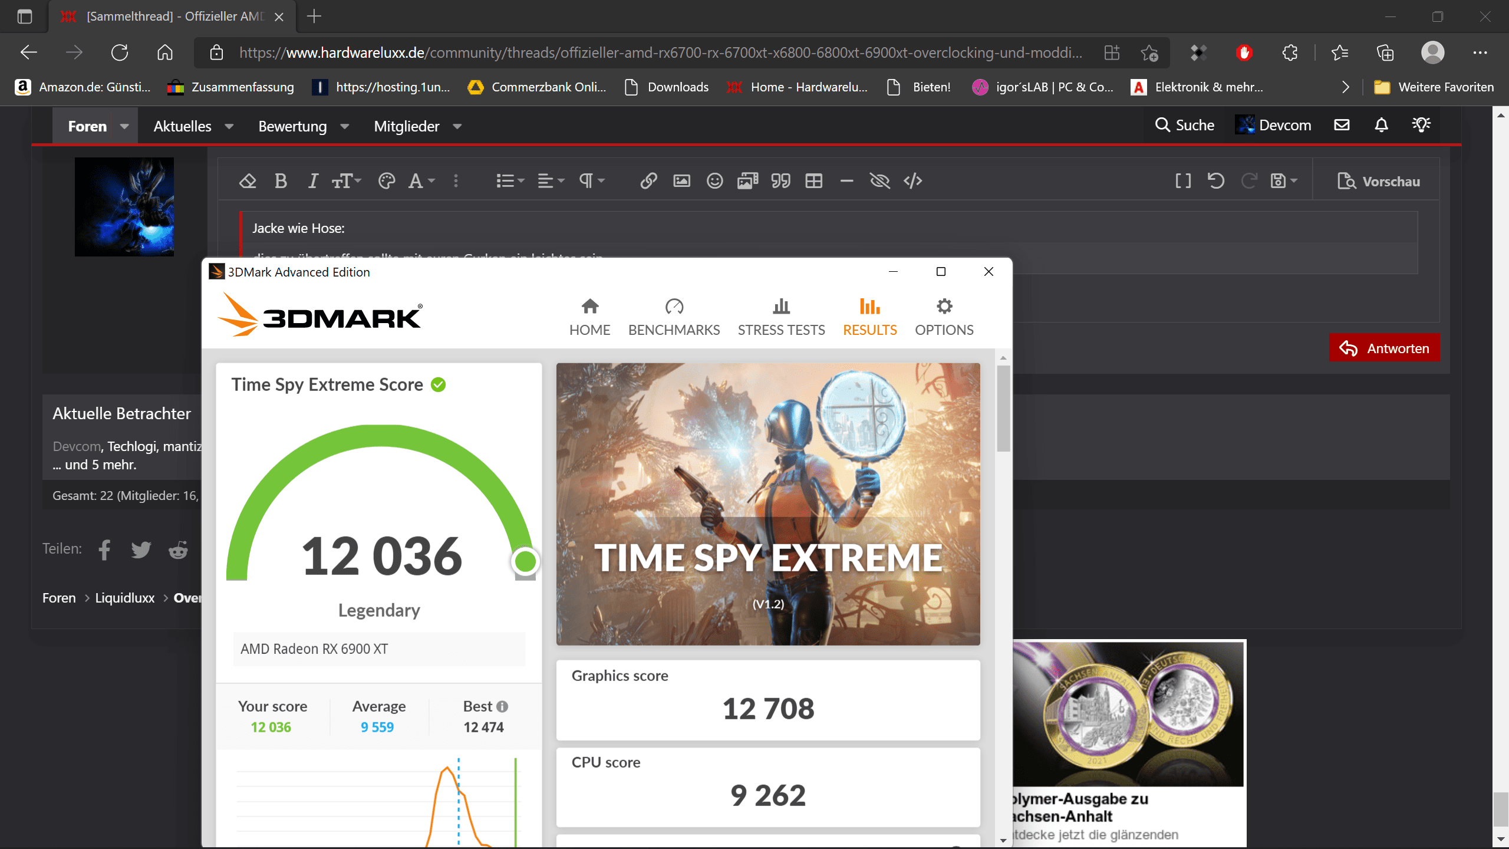This screenshot has height=849, width=1509.
Task: Toggle the light bulb style switcher
Action: click(x=1421, y=125)
